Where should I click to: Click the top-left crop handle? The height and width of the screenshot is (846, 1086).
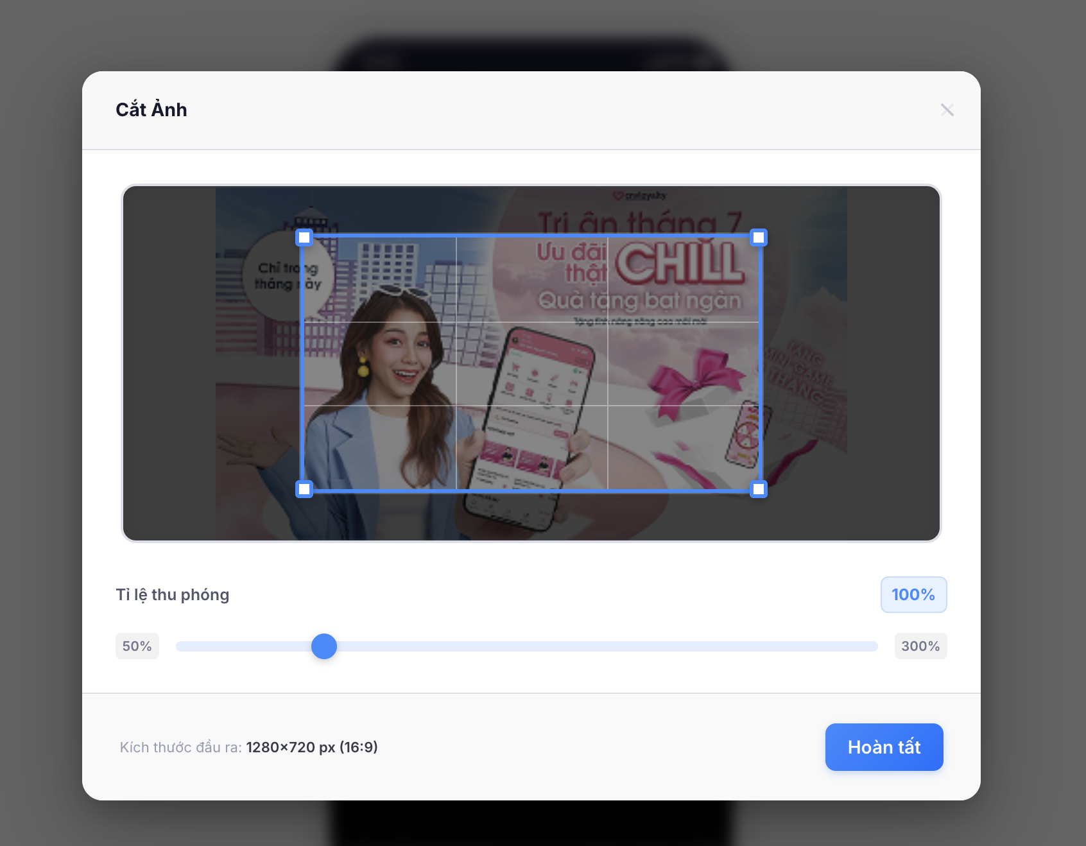tap(304, 238)
